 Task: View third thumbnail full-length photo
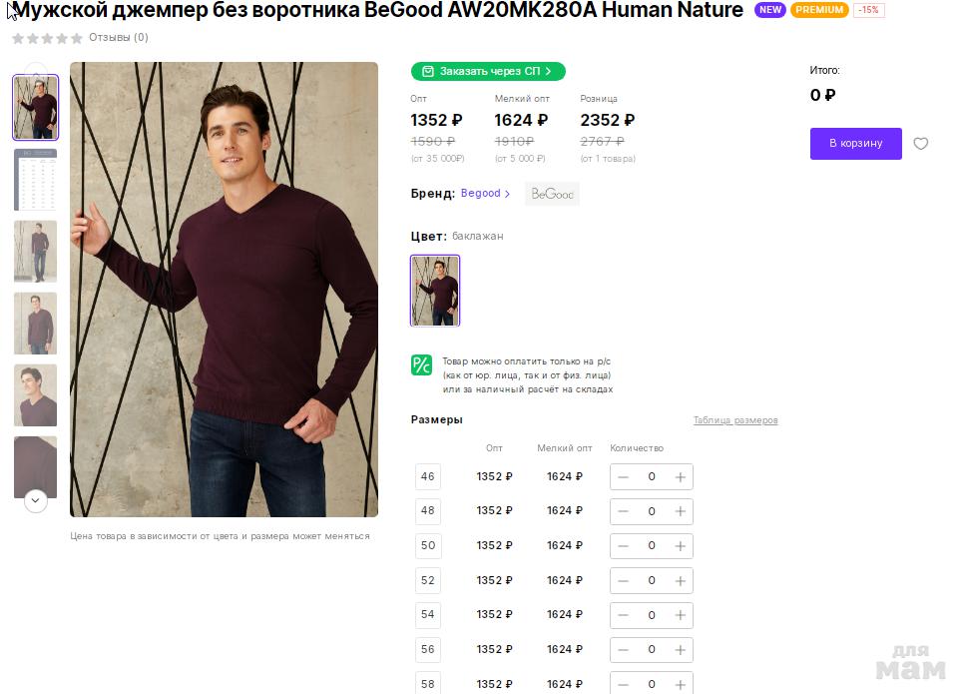coord(35,252)
